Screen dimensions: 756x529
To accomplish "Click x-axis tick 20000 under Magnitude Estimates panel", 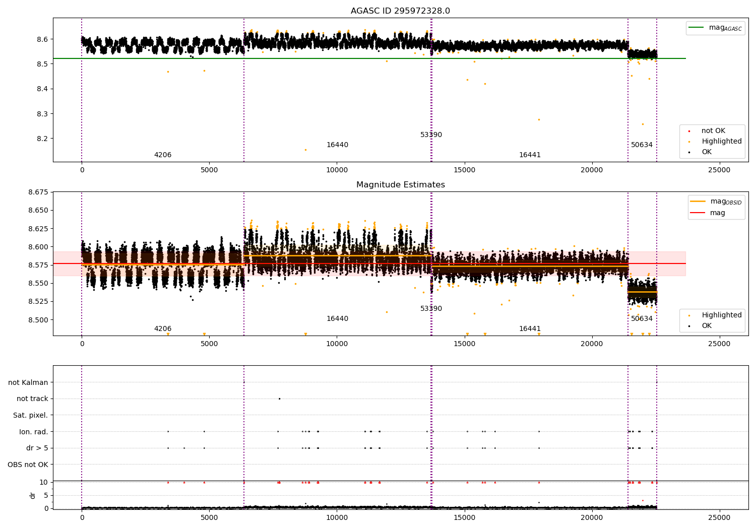I will point(592,344).
